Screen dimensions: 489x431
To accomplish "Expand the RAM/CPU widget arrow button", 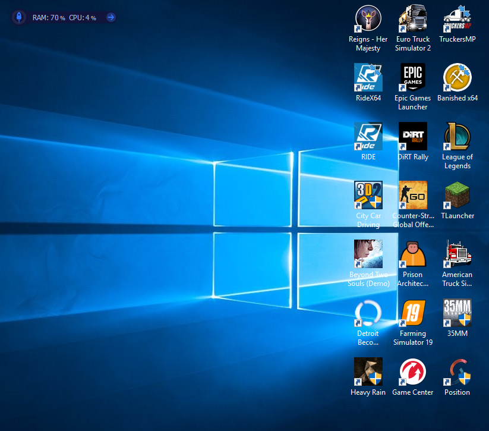I will [x=111, y=17].
